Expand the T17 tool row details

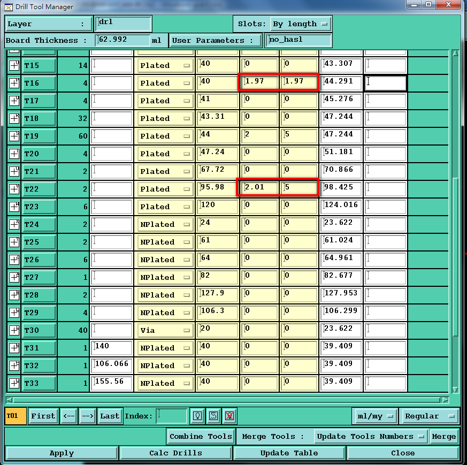pyautogui.click(x=14, y=101)
